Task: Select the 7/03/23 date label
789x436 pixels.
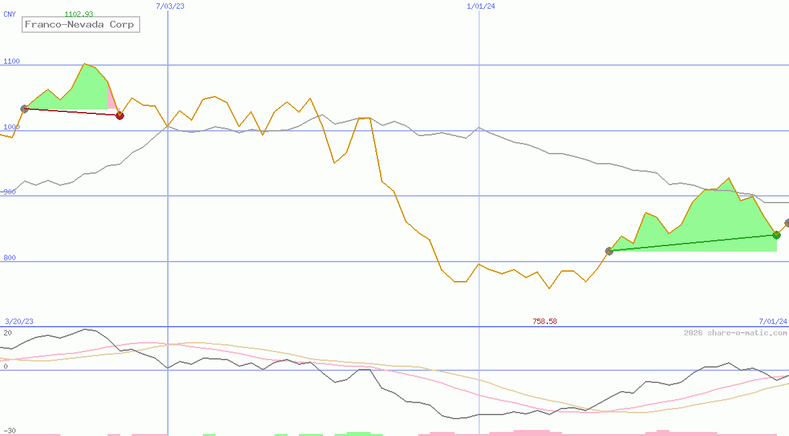Action: tap(170, 6)
